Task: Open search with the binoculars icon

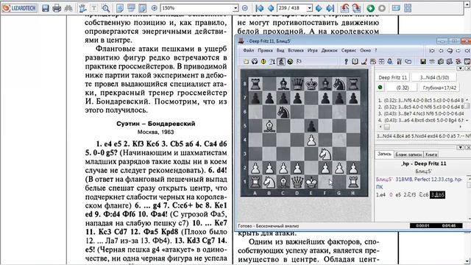Action: 68,8
